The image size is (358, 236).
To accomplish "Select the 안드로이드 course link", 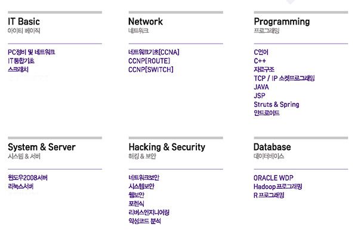I will click(x=267, y=113).
